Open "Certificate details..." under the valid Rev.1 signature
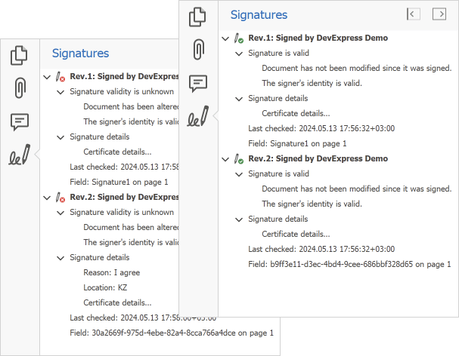 tap(296, 113)
